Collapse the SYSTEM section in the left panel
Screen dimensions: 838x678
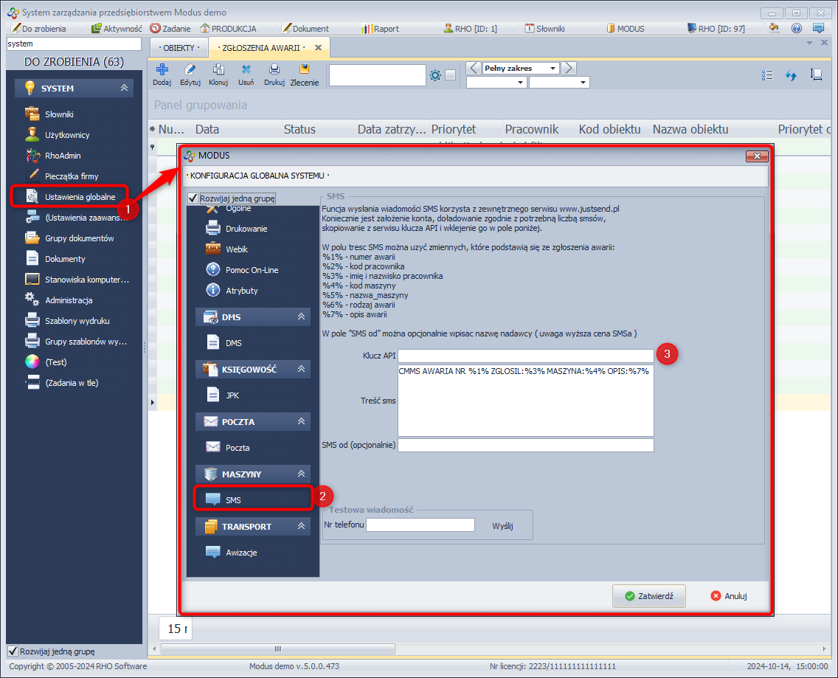coord(124,89)
